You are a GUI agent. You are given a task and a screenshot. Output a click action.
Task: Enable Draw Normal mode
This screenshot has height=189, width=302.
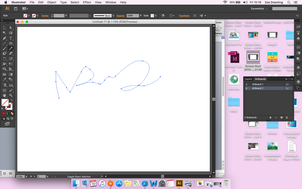3,119
